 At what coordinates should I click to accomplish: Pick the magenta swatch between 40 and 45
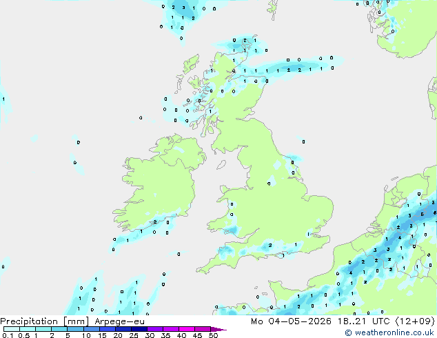(x=187, y=329)
